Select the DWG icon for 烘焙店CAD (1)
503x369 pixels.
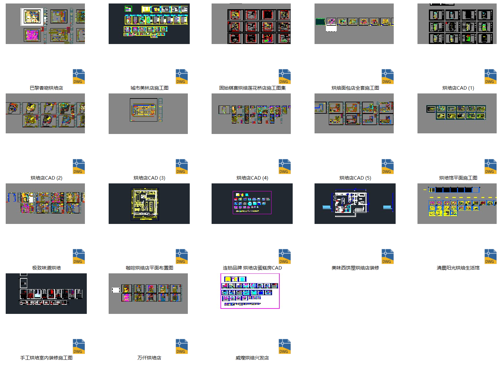[490, 76]
